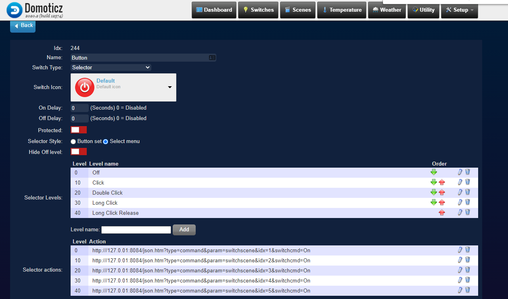Toggle the Protected switch

pyautogui.click(x=79, y=130)
